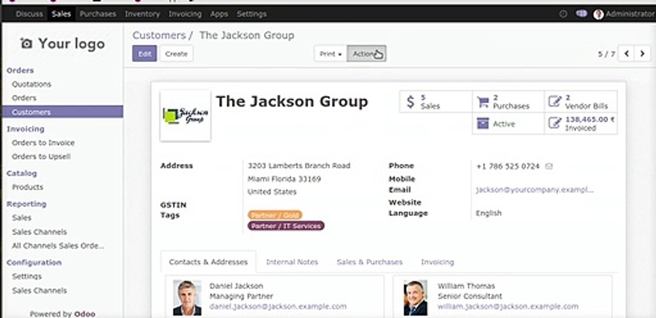Click the Partner / Gold tag
This screenshot has width=656, height=318.
click(275, 215)
